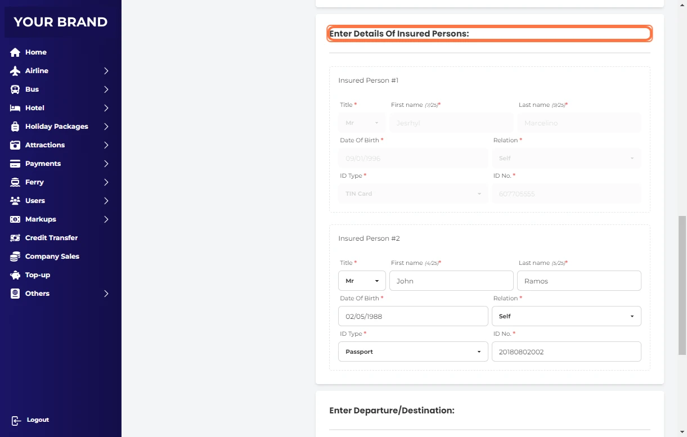Image resolution: width=687 pixels, height=437 pixels.
Task: Click the page vertical scrollbar thumb
Action: click(x=682, y=285)
